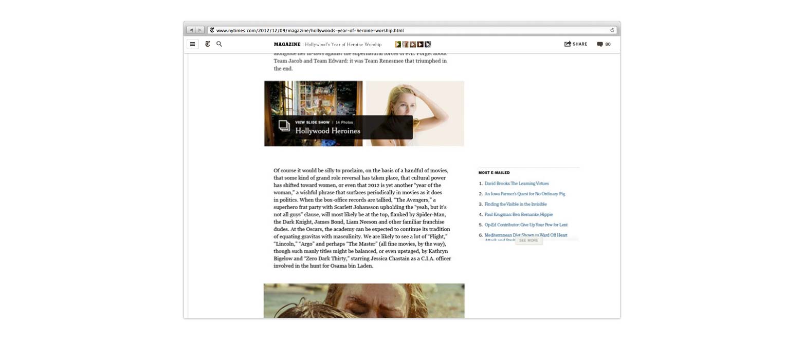Expand Most E-Mailed list with See More
This screenshot has height=343, width=804.
pos(528,240)
